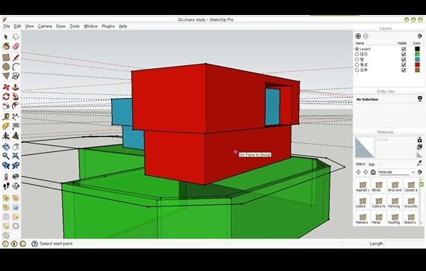Pick the Rotate tool
Viewport: 426px width, 271px height.
(6, 97)
